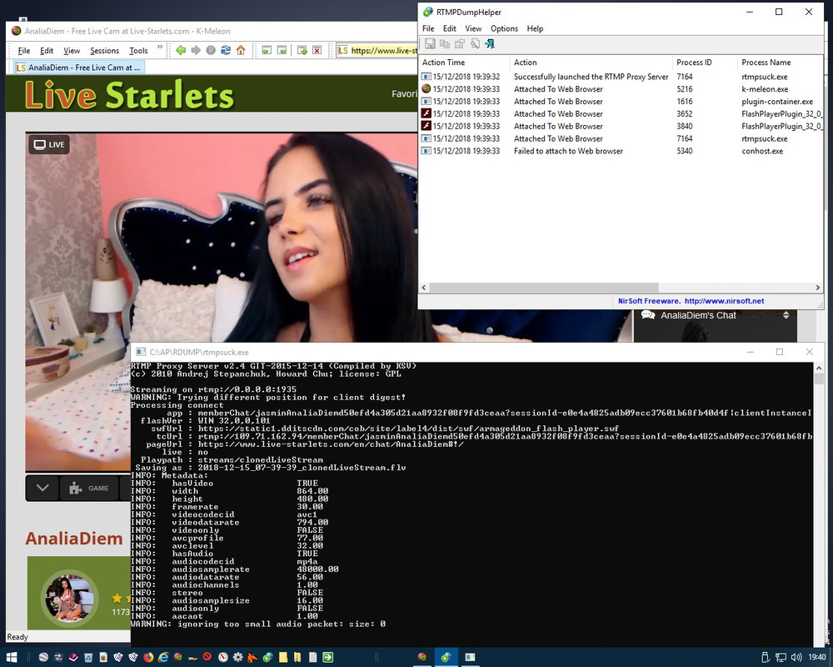833x667 pixels.
Task: Click Properties icon in RTMPDumpHelper toolbar
Action: [460, 43]
